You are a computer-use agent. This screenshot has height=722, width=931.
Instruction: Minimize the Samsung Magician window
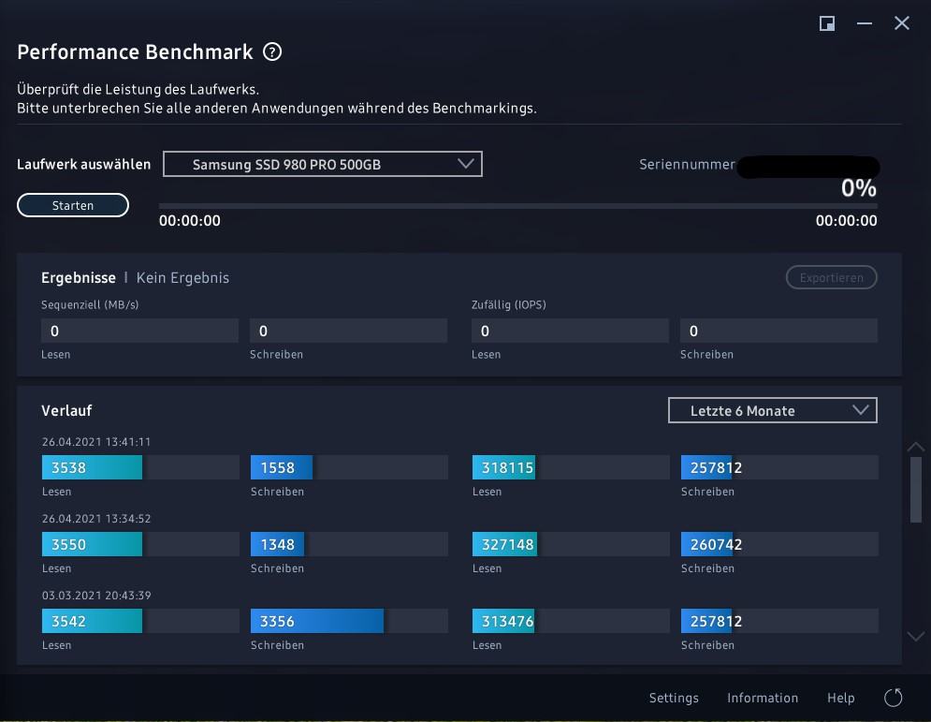[x=865, y=23]
